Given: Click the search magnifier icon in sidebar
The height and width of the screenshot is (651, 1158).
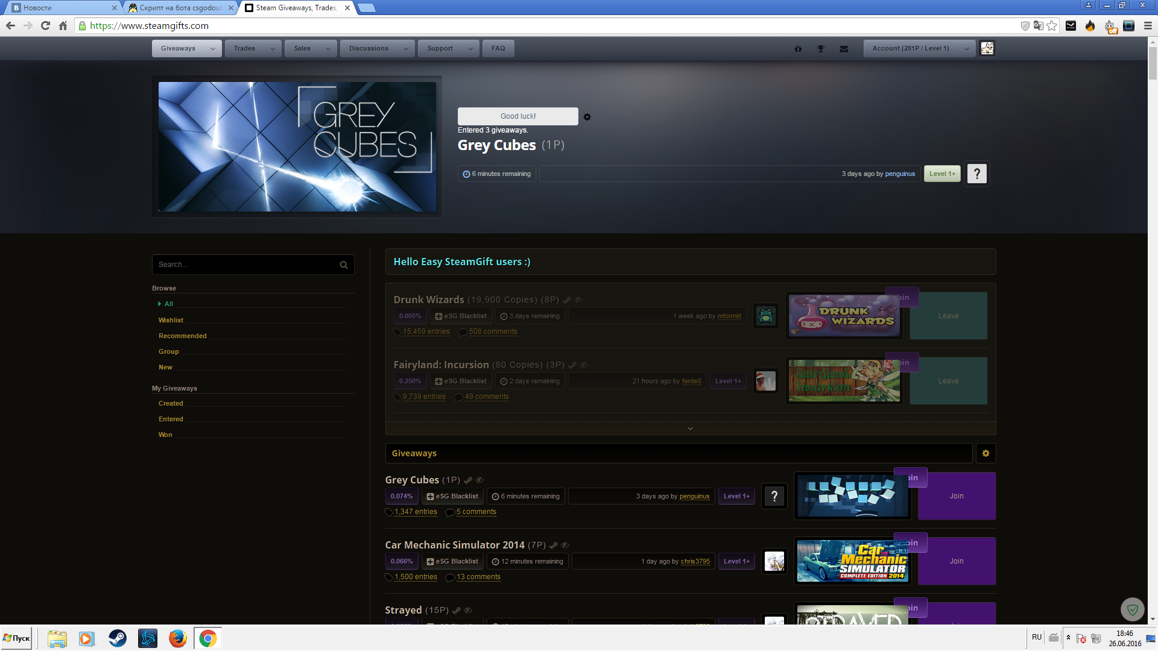Looking at the screenshot, I should click(344, 265).
